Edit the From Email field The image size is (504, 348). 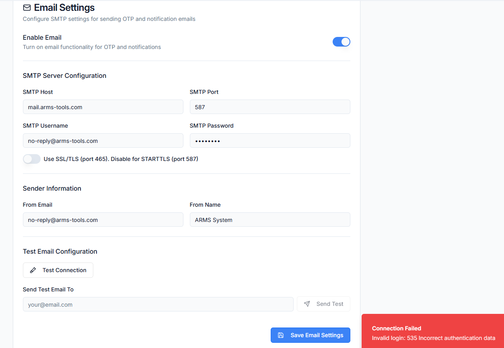[x=103, y=220]
